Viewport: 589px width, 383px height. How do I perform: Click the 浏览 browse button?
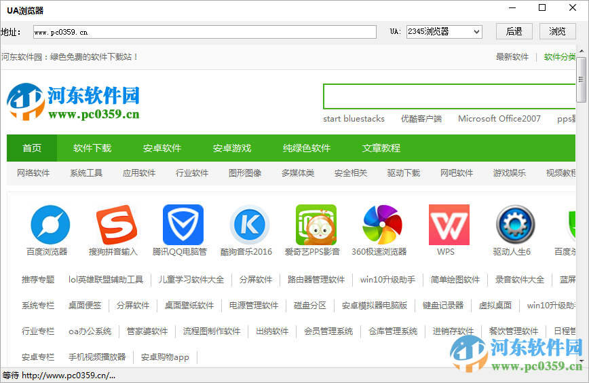[x=557, y=31]
